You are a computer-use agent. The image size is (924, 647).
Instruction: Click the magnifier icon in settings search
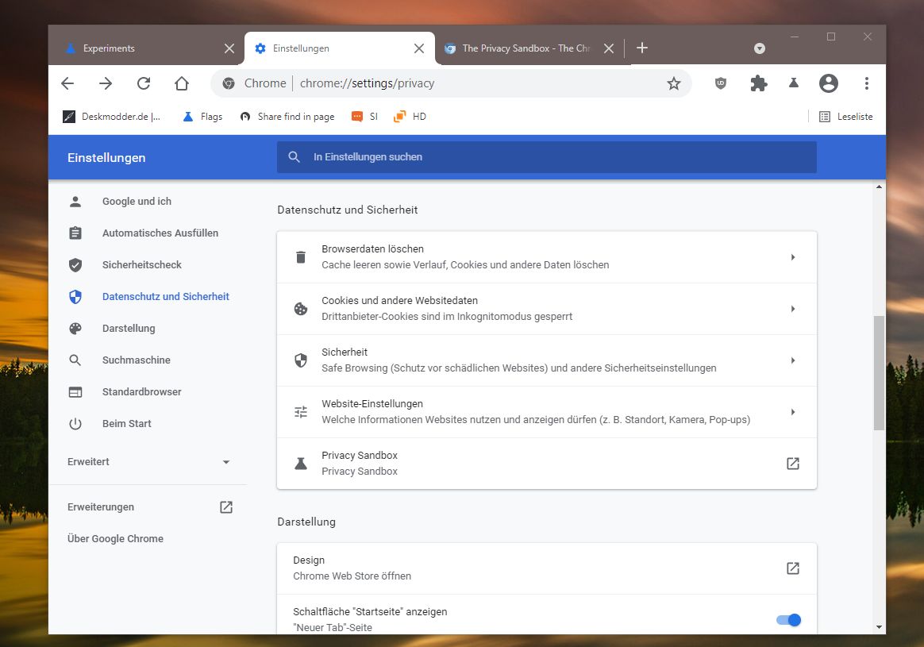(x=294, y=157)
